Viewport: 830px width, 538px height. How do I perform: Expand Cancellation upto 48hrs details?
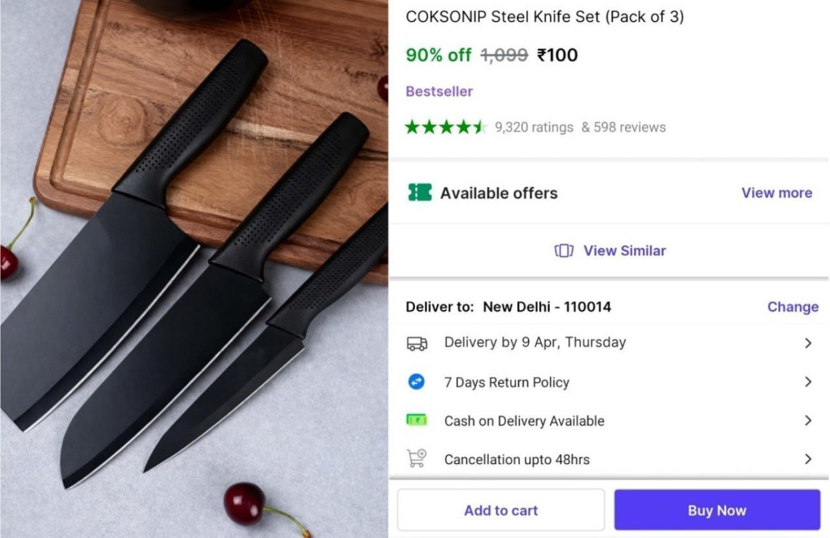pos(808,458)
